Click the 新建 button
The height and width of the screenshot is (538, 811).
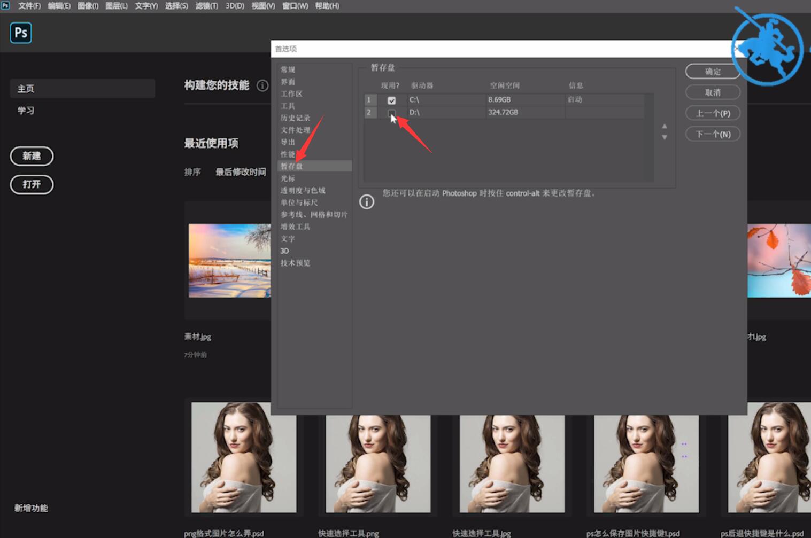point(32,156)
